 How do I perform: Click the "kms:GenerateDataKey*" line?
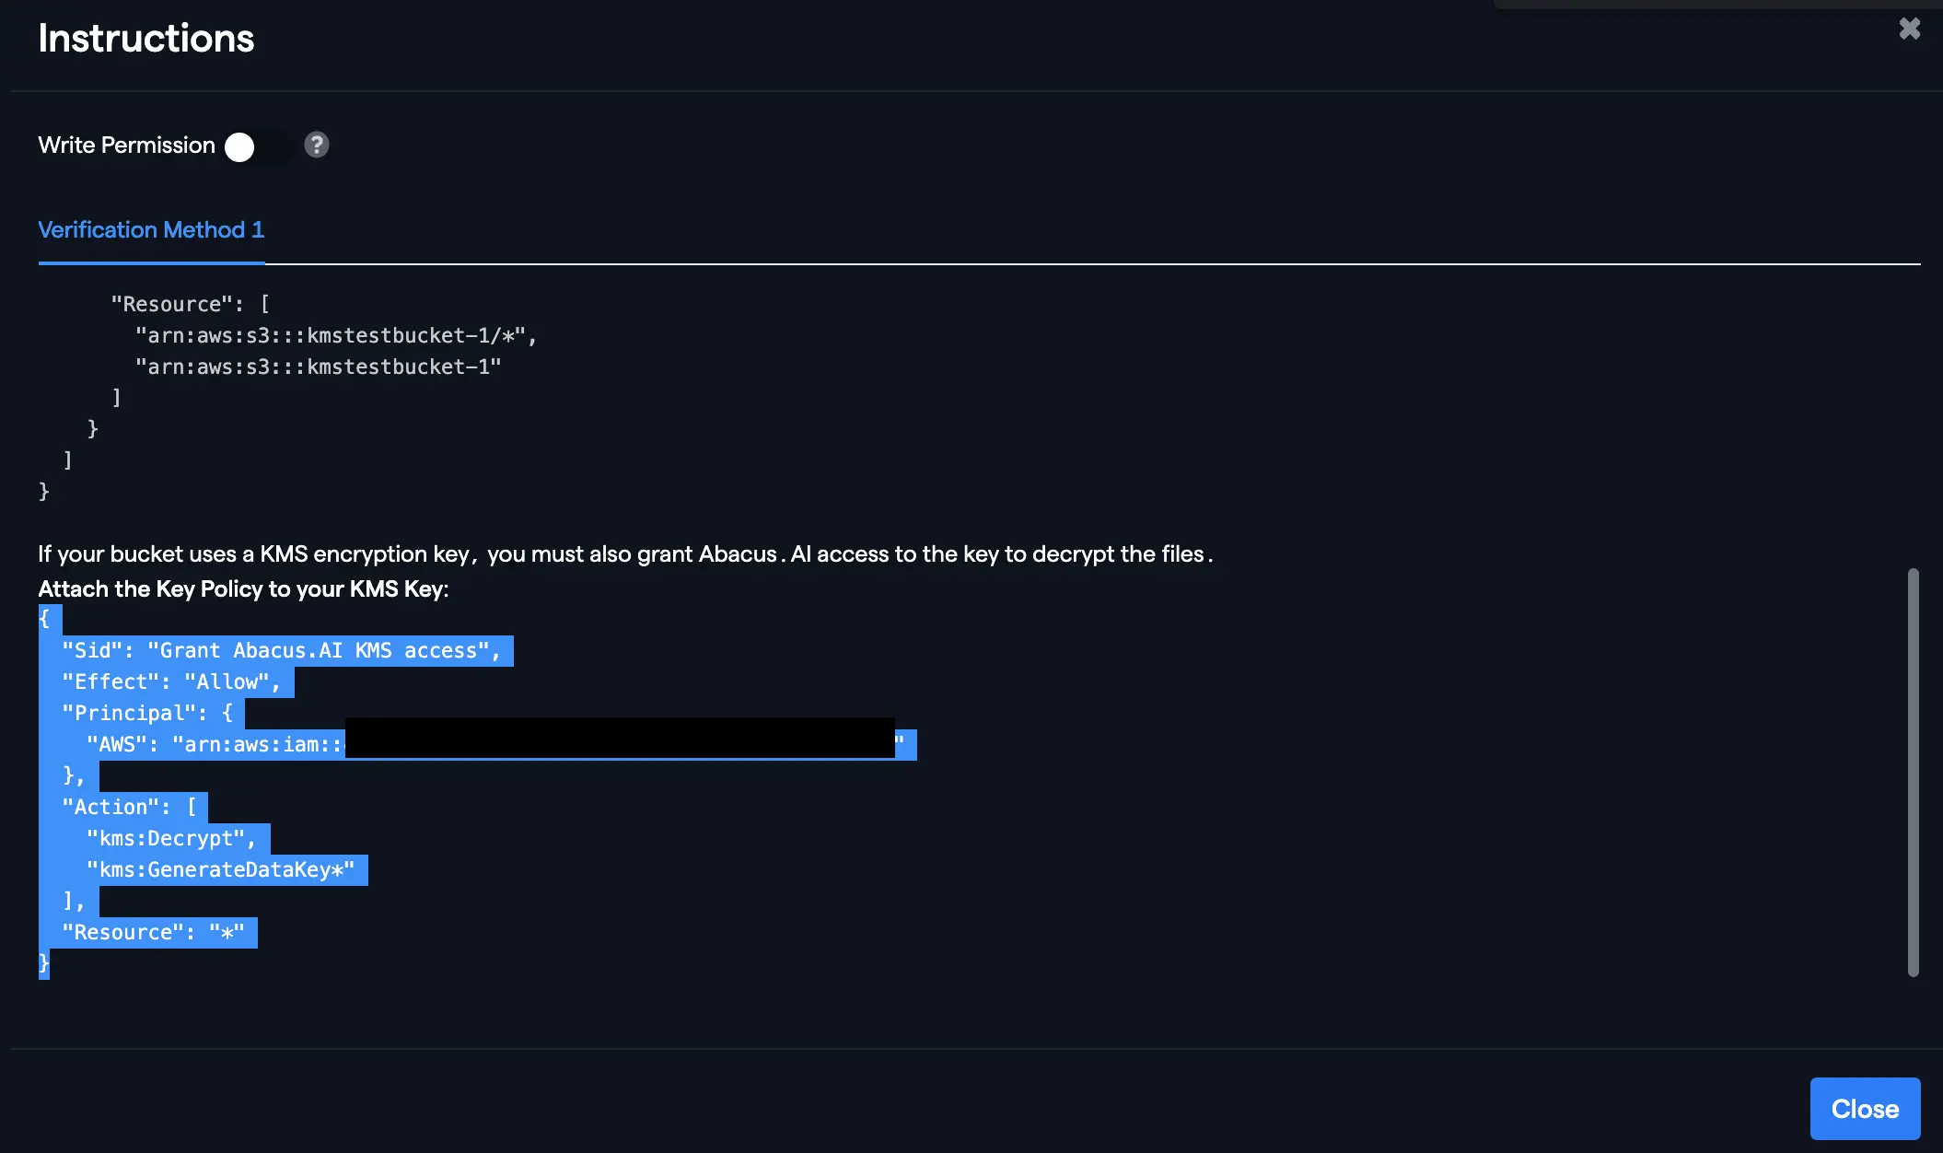tap(220, 870)
